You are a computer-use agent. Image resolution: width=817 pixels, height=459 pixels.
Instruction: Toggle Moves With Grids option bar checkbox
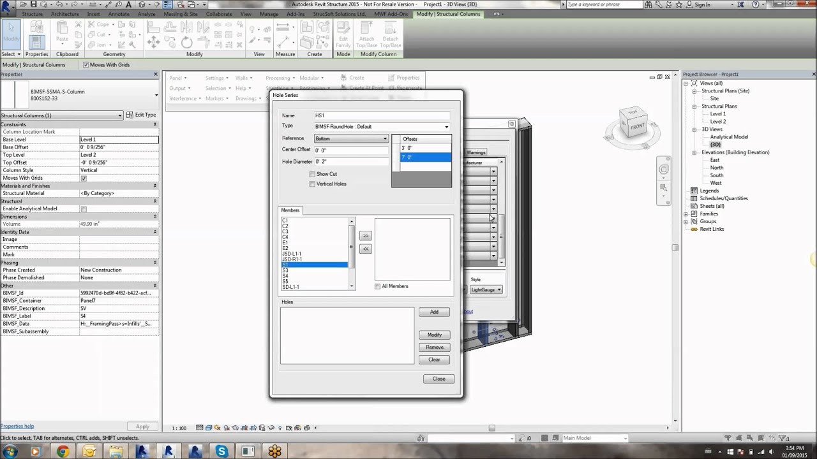86,64
